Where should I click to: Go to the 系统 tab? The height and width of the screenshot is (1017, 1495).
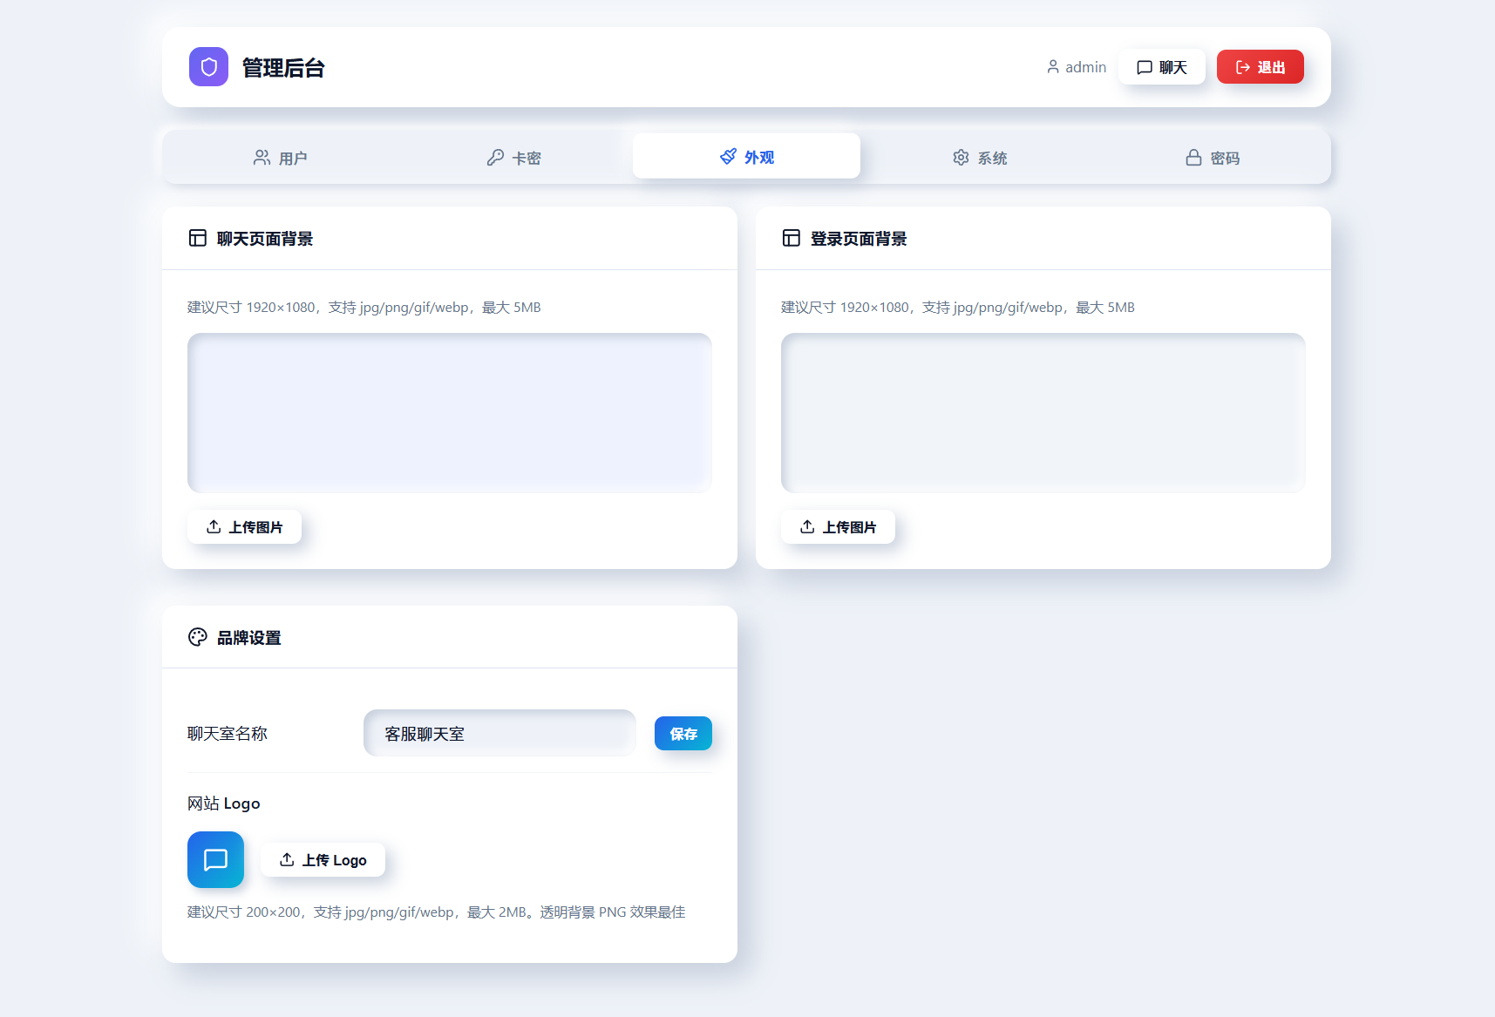[x=980, y=158]
